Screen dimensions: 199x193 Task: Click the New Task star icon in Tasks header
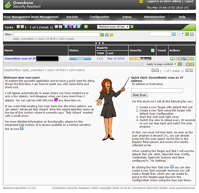point(75,27)
